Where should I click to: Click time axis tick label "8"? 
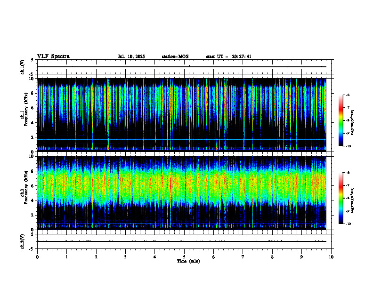(272, 257)
